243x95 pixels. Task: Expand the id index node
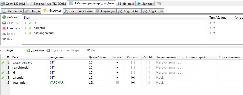tap(26, 23)
